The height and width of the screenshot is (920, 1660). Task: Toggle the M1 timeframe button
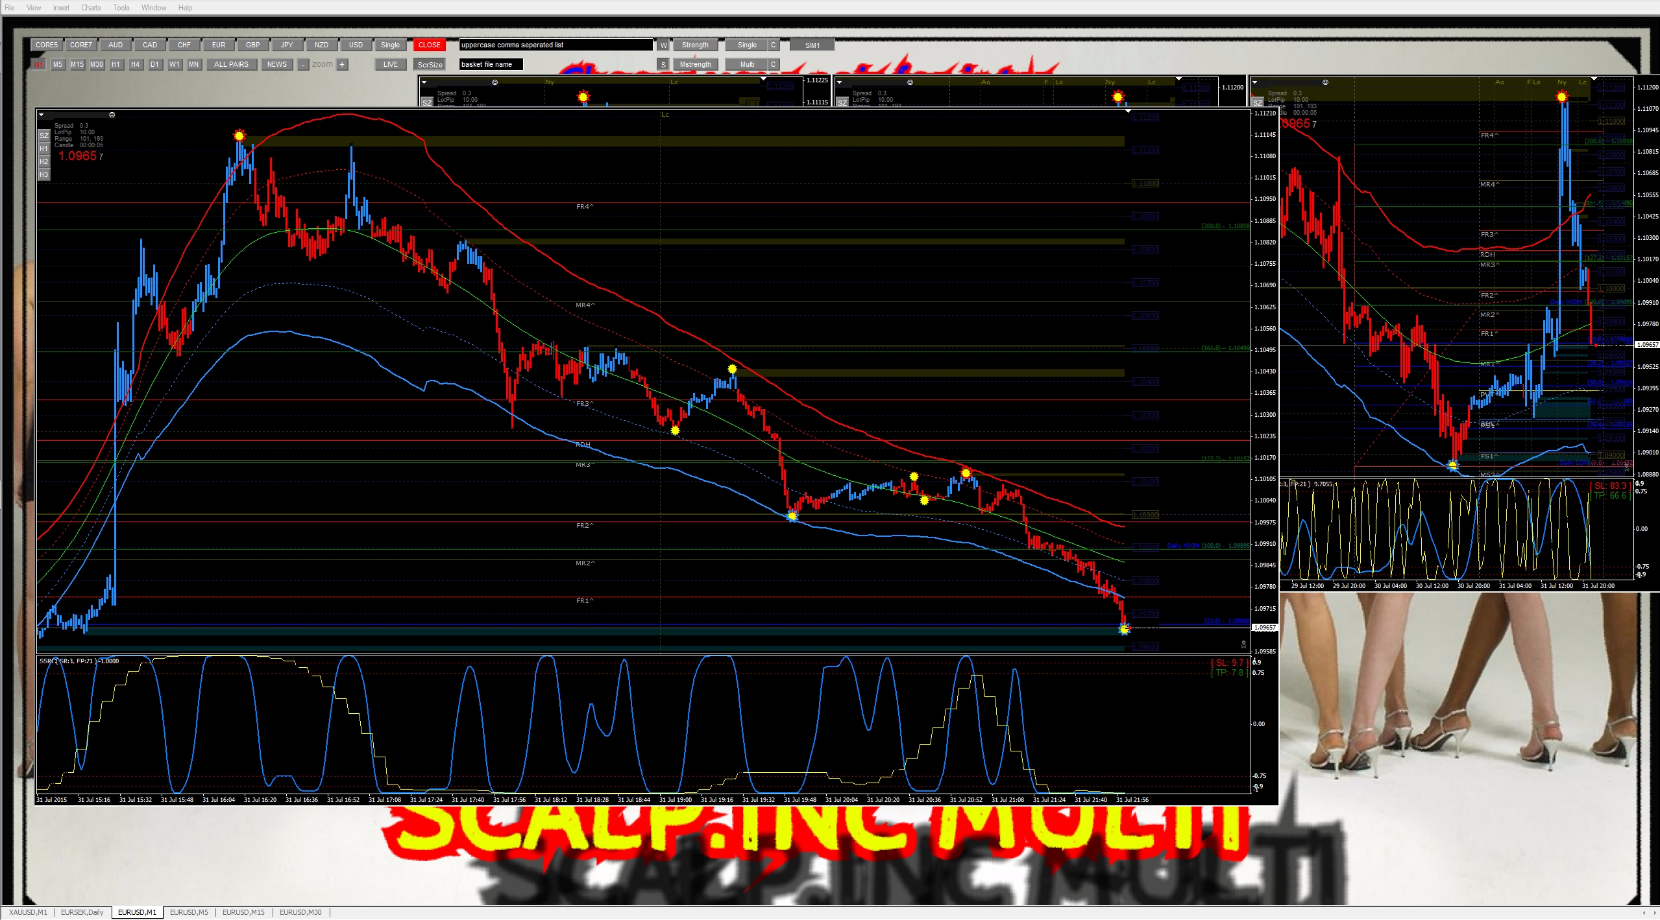(39, 64)
